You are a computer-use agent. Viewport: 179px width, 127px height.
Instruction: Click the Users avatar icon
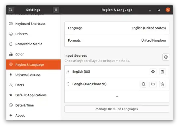(x=11, y=85)
